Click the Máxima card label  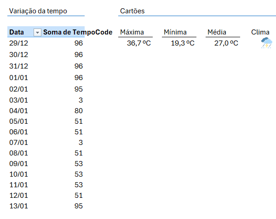click(132, 32)
